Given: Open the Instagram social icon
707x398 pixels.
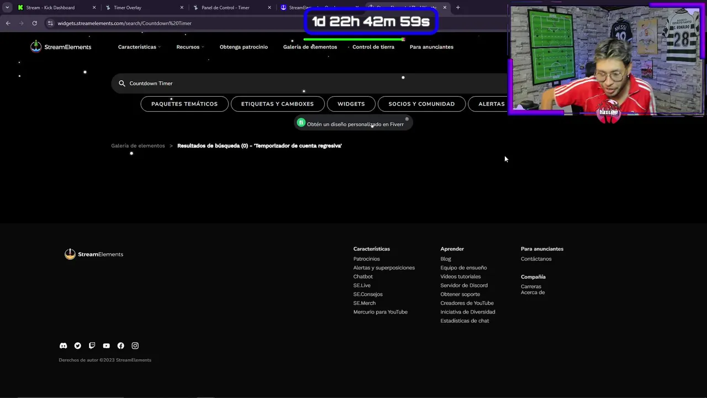Looking at the screenshot, I should click(135, 345).
